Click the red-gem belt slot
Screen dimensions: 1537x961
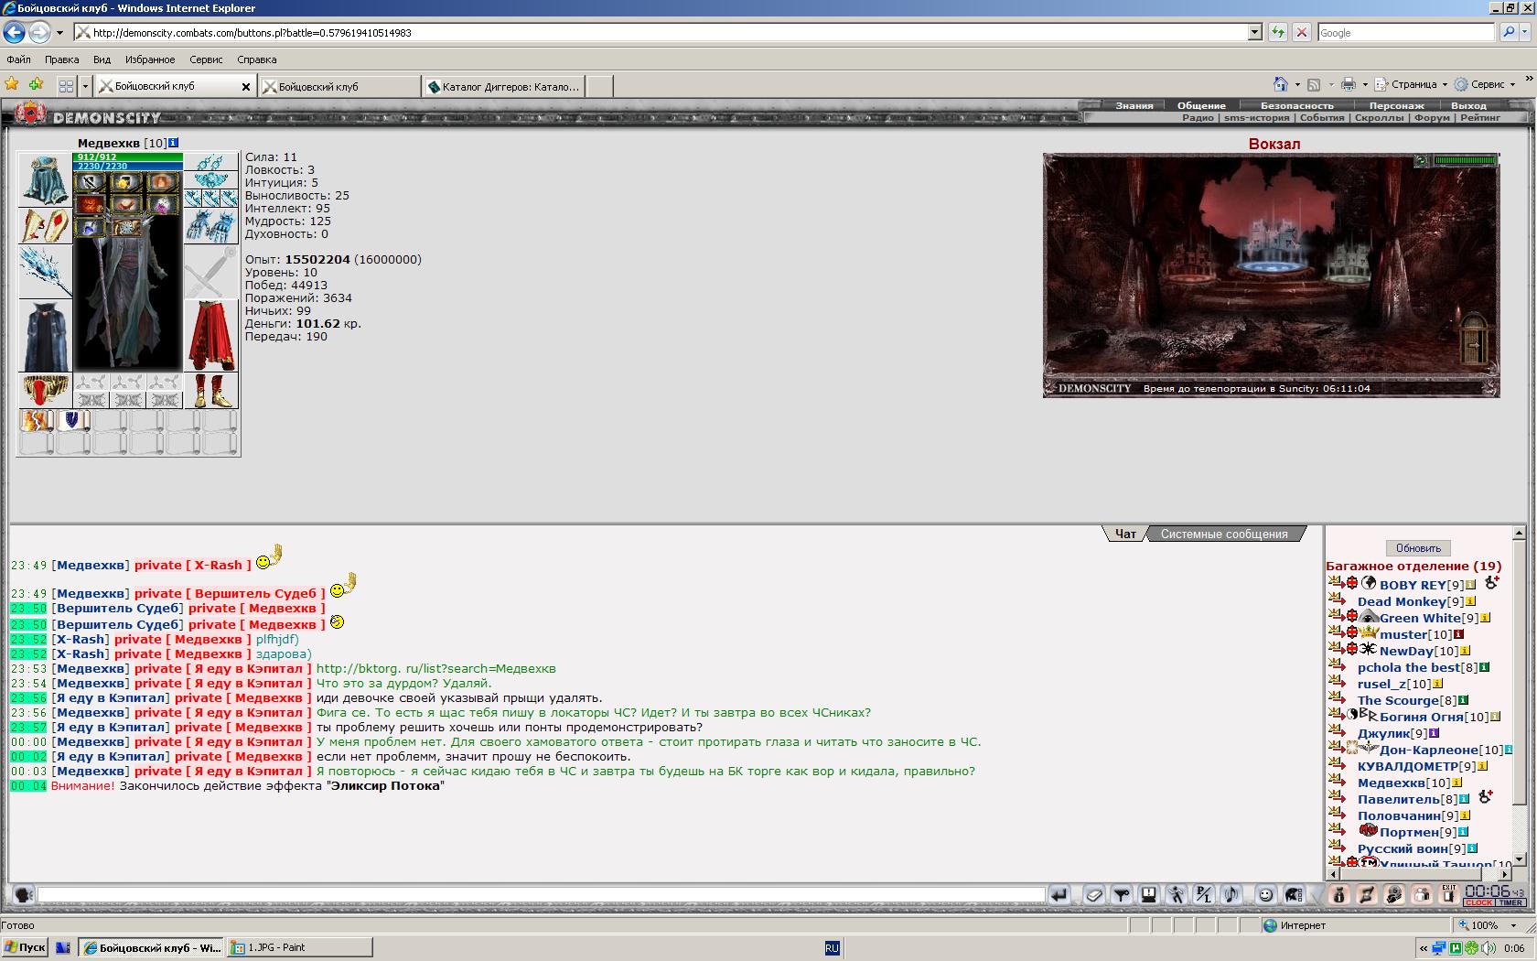45,390
